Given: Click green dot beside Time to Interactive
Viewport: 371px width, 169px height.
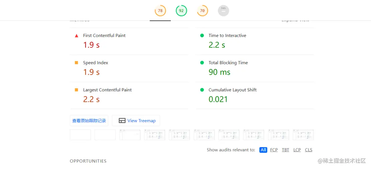Looking at the screenshot, I should pyautogui.click(x=202, y=35).
